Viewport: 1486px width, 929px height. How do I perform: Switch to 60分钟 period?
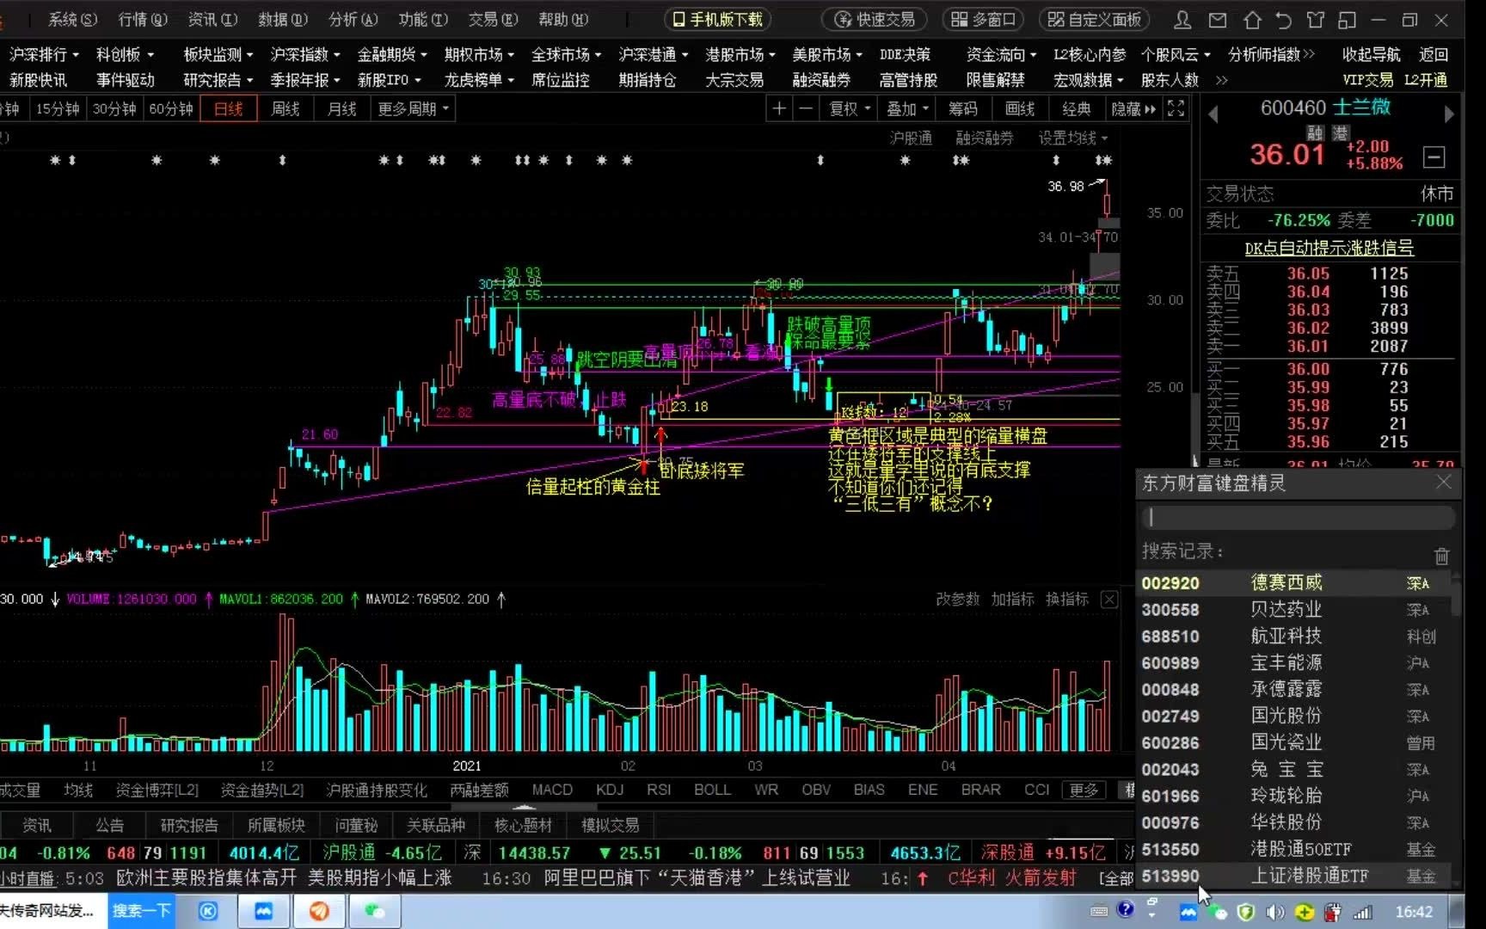pyautogui.click(x=171, y=108)
